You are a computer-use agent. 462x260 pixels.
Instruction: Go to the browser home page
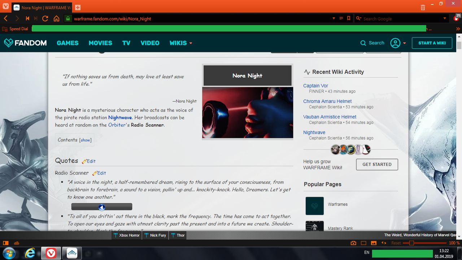(x=56, y=18)
